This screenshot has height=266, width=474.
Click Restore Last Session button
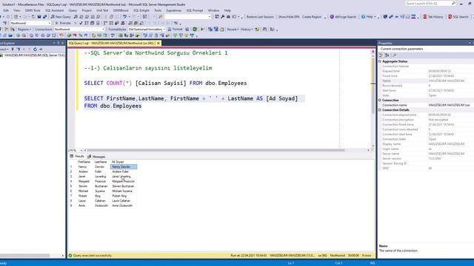(260, 17)
